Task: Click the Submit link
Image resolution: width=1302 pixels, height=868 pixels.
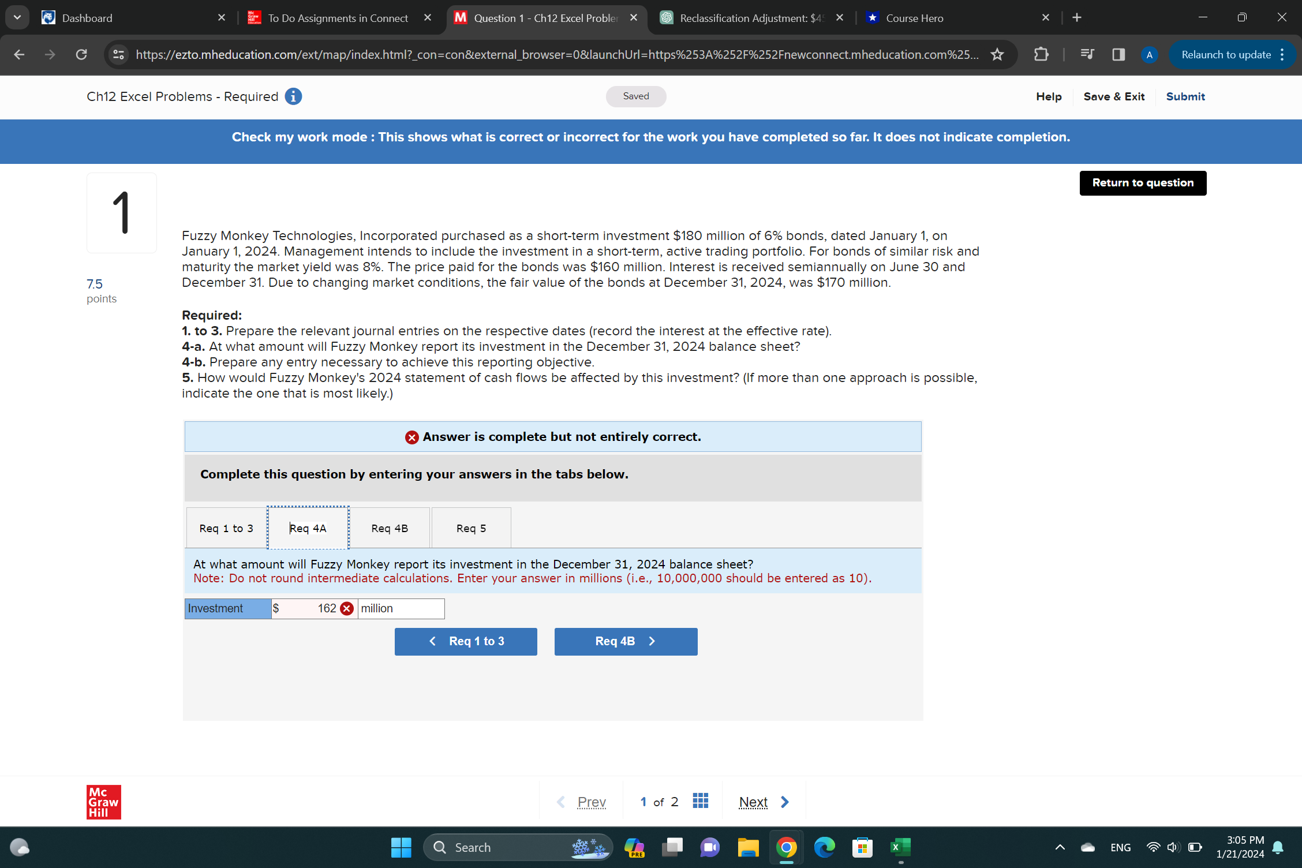Action: pyautogui.click(x=1185, y=96)
